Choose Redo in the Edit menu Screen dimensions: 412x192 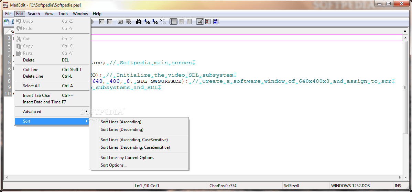tap(52, 28)
